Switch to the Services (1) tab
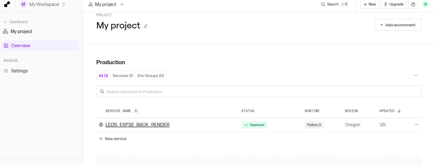The width and height of the screenshot is (435, 165). [x=123, y=76]
